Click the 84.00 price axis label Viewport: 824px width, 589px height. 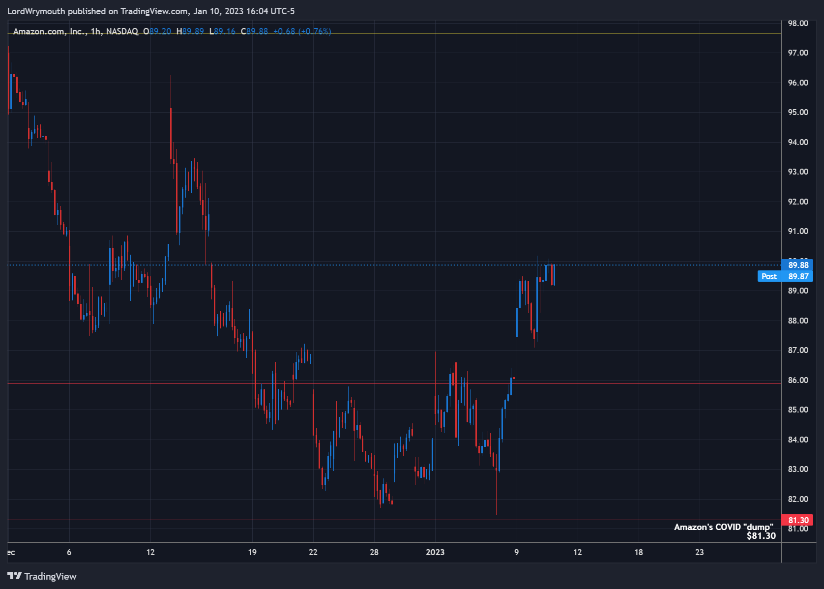pyautogui.click(x=798, y=440)
